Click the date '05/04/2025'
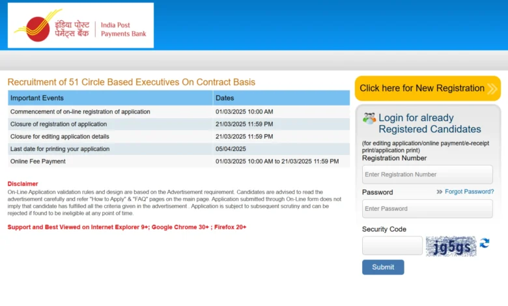 pos(231,149)
